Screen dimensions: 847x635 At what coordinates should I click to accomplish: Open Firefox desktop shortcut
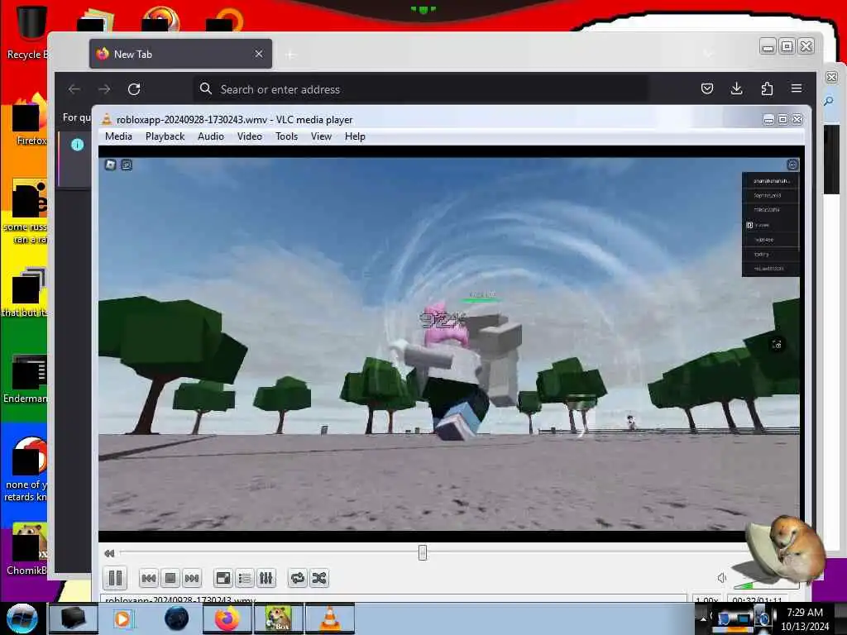click(x=28, y=121)
